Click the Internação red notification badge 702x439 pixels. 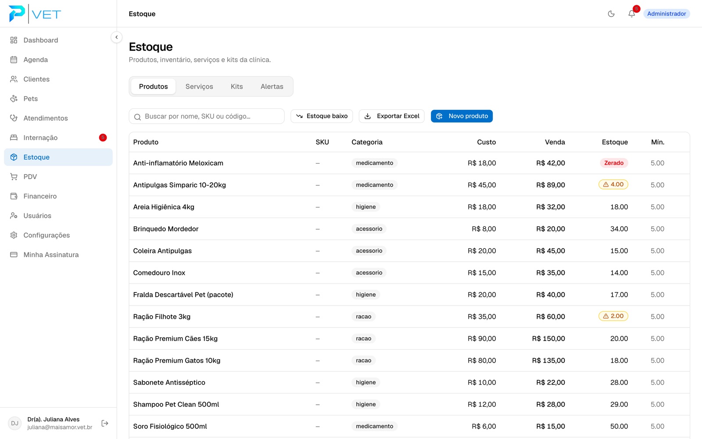(103, 138)
